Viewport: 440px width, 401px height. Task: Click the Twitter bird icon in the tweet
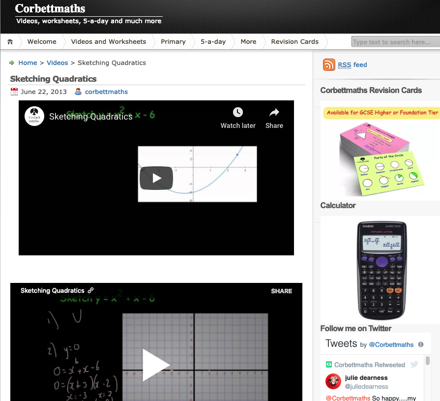click(x=414, y=364)
